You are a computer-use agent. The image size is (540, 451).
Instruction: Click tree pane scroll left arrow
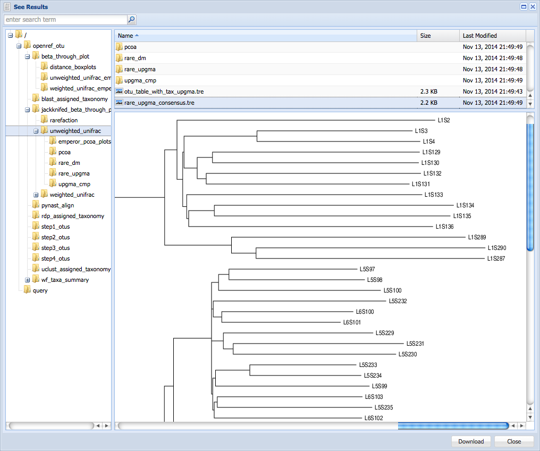pyautogui.click(x=98, y=426)
